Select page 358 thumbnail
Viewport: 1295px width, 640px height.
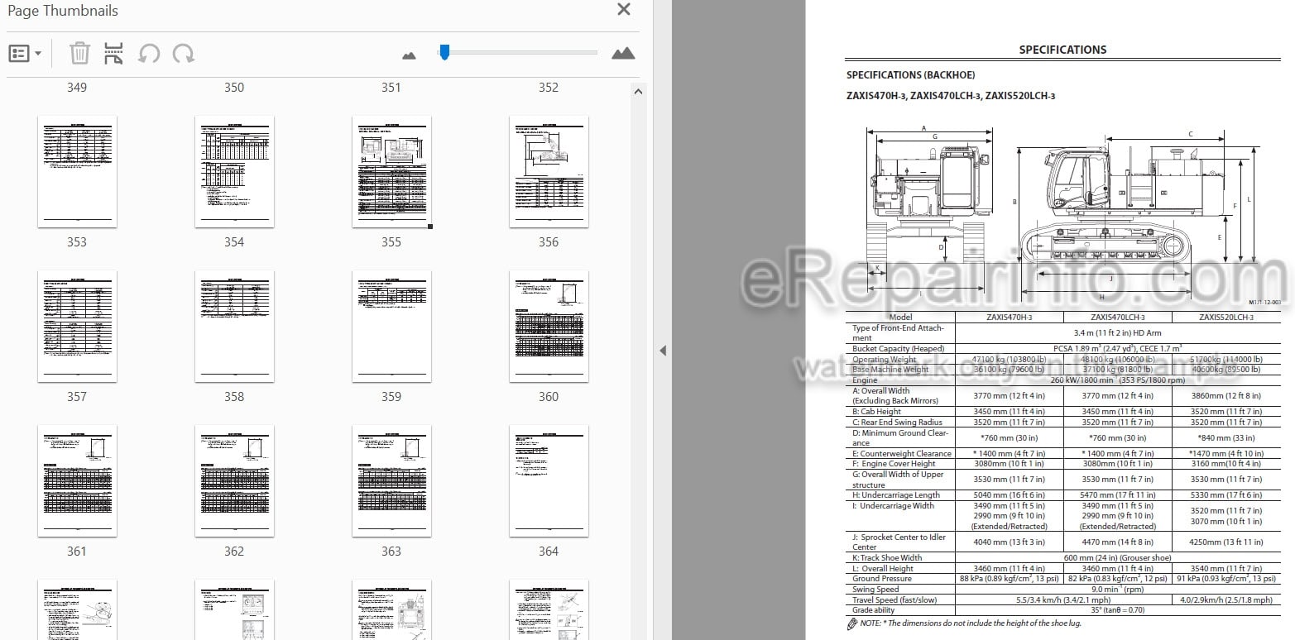coord(234,326)
